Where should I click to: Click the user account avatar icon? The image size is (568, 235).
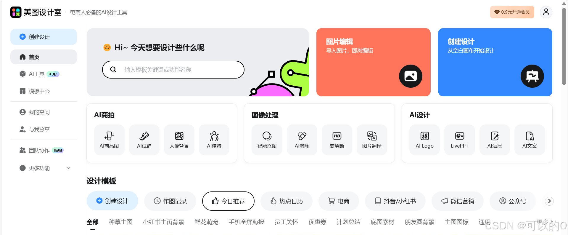(546, 12)
